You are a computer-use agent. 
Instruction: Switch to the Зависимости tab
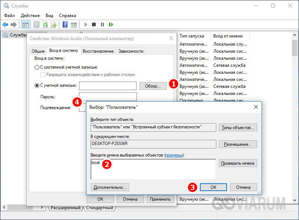131,51
